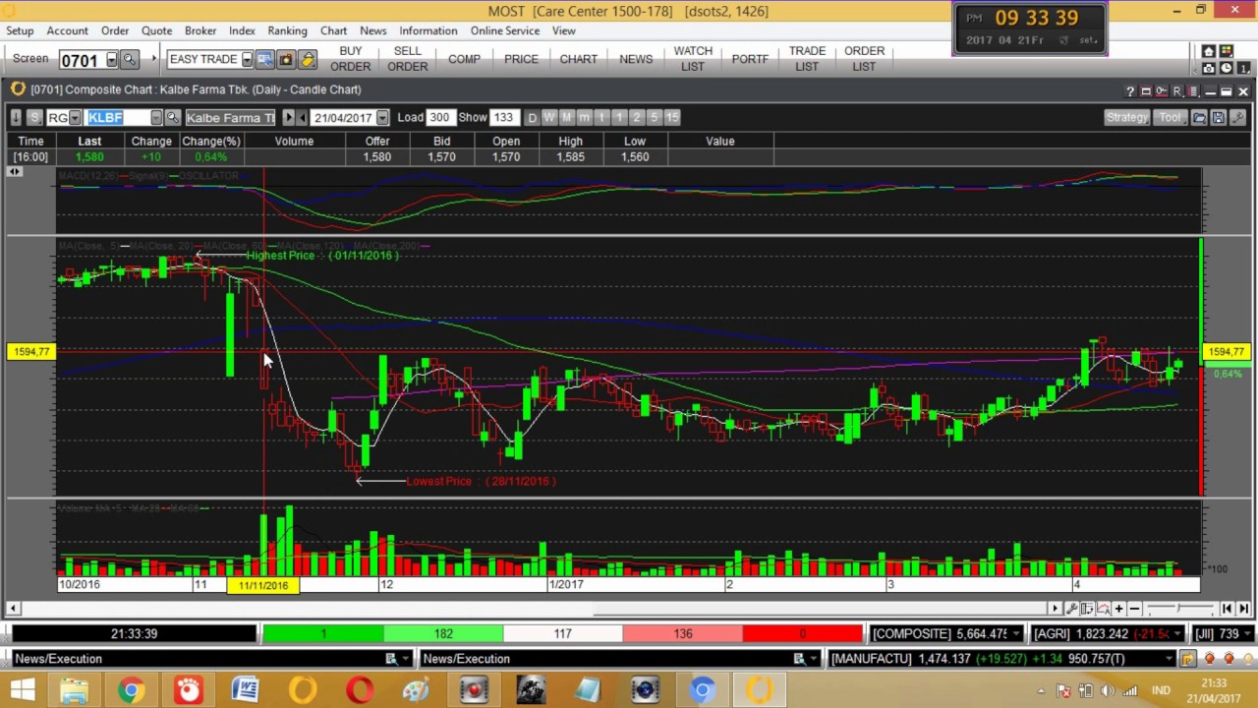The height and width of the screenshot is (708, 1258).
Task: Click the screenshot camera icon at top right
Action: click(x=1208, y=68)
